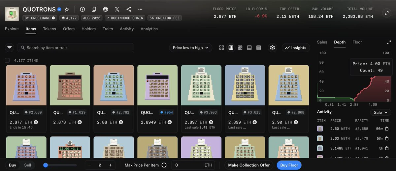Open the item card ranked #2,868
Viewport: 396px width, 171px height.
point(289,99)
